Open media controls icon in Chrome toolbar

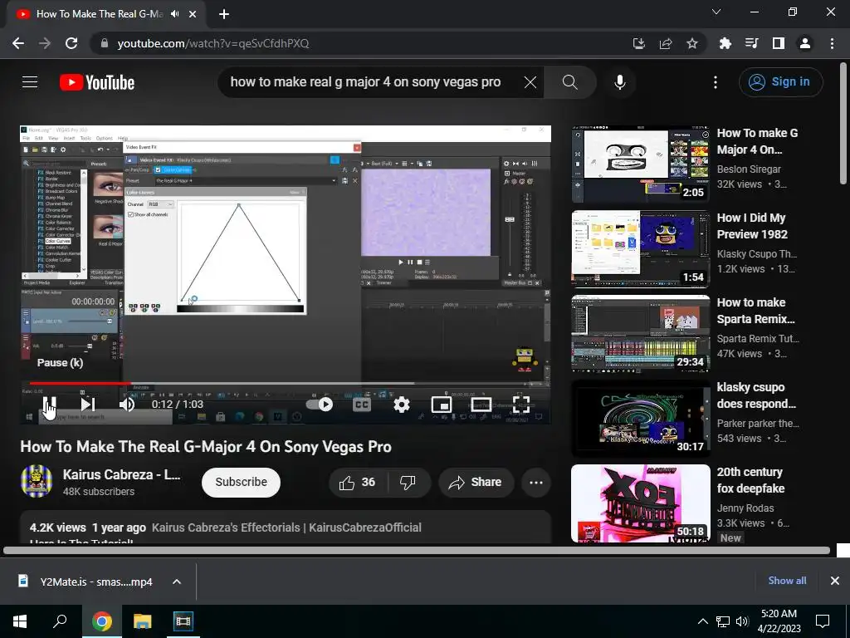[751, 43]
